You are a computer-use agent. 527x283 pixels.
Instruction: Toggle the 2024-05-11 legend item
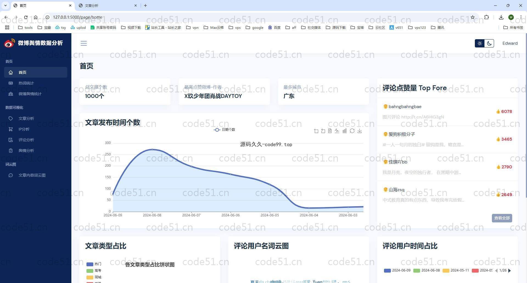456,270
